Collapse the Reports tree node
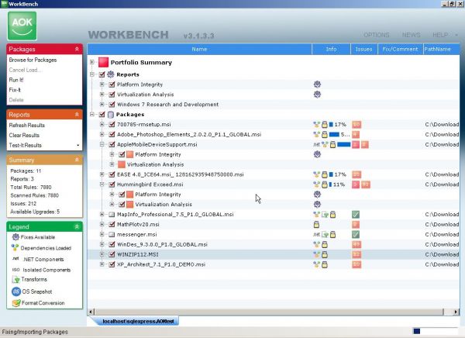The height and width of the screenshot is (338, 465). [92, 74]
